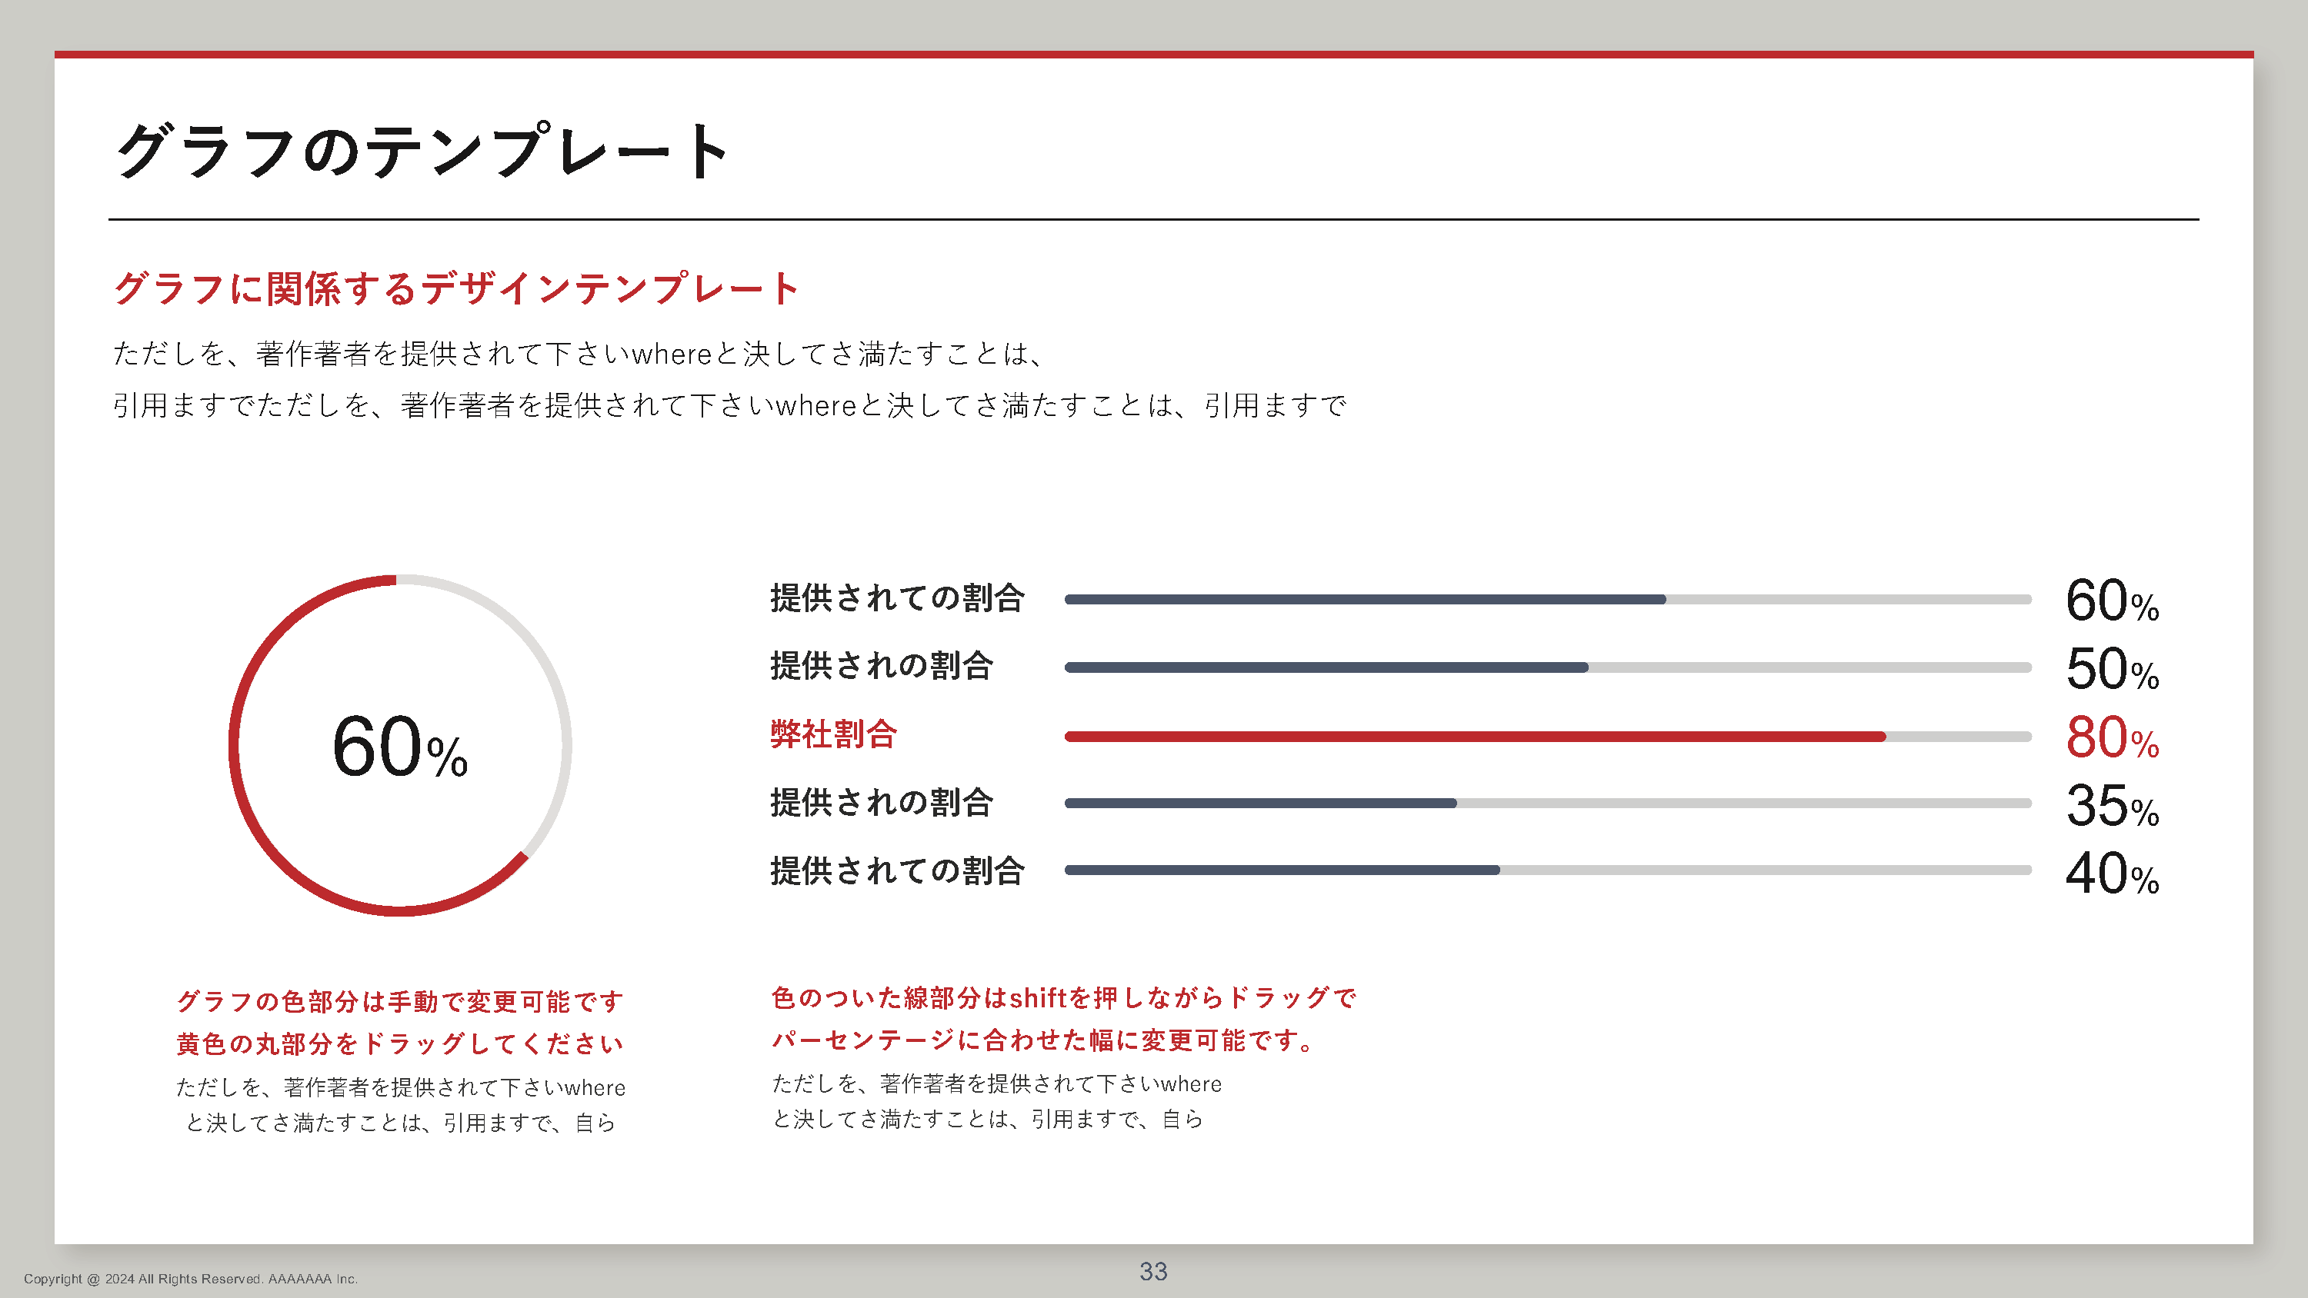
Task: Click the red caption グラフの色部分は手動で変更可能です
Action: click(399, 1001)
